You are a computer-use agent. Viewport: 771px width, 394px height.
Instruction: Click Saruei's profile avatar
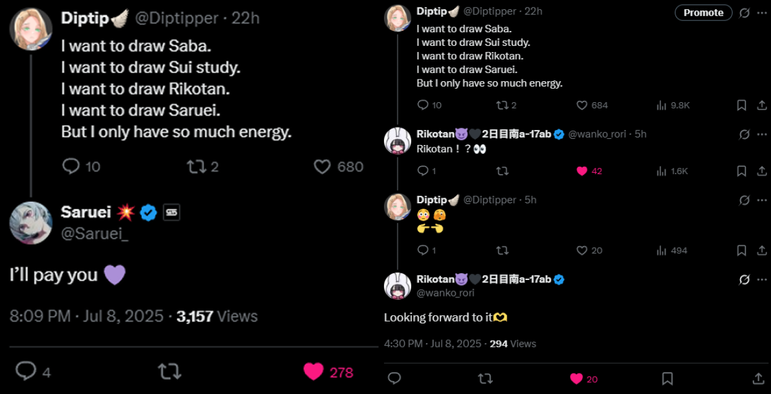click(x=31, y=222)
